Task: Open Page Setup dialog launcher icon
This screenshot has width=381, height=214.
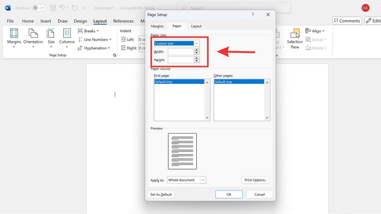Action: (114, 55)
